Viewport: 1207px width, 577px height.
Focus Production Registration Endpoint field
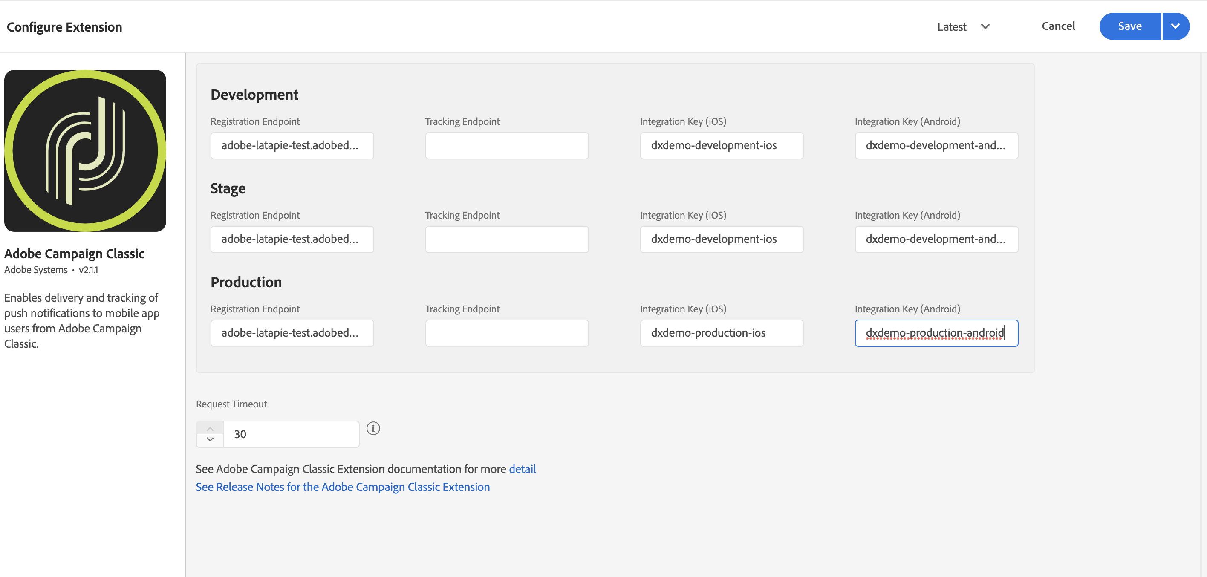[x=292, y=333]
